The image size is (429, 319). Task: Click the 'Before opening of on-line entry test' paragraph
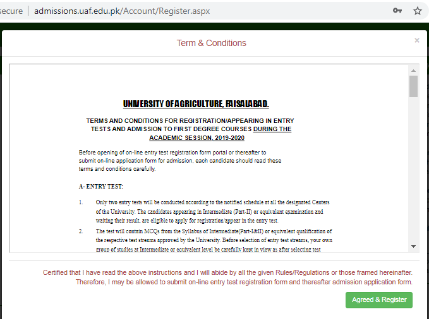180,161
